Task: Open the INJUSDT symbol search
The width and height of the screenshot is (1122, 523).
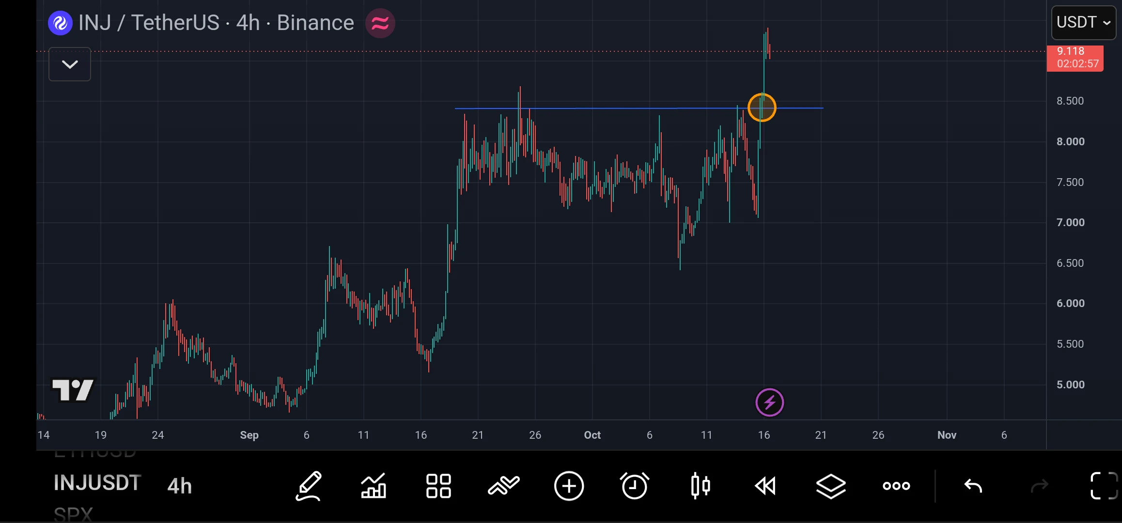Action: point(97,483)
